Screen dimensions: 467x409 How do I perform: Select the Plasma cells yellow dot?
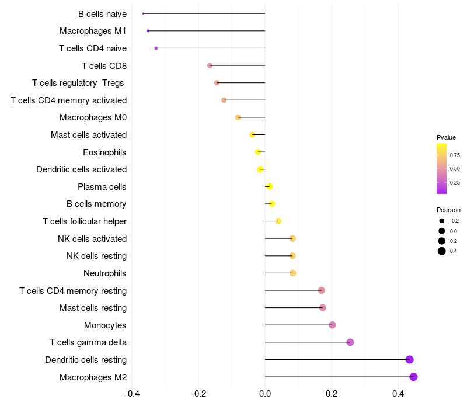coord(270,186)
